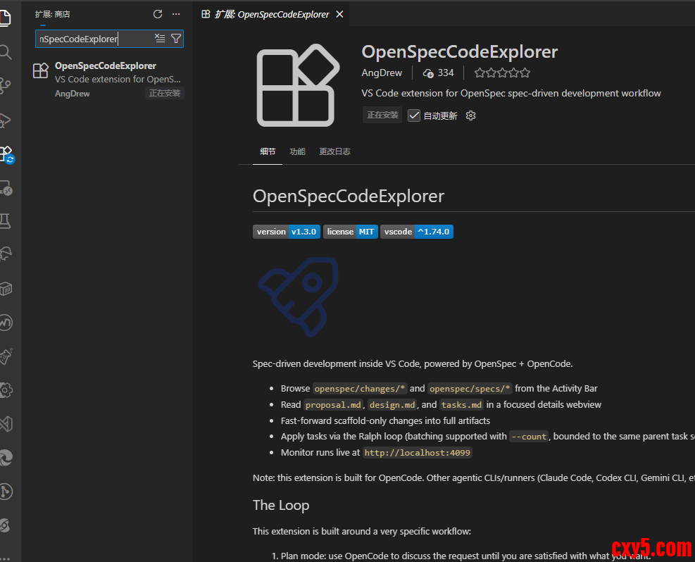Expand additional activity bar views ellipsis
The image size is (695, 562).
pos(6,556)
